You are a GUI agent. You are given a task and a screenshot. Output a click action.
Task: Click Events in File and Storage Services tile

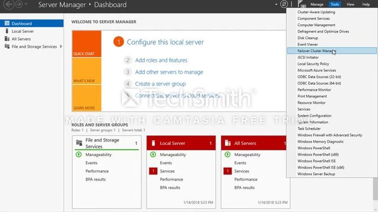(x=92, y=163)
